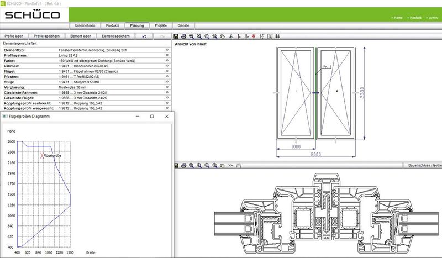Open the Bauanschluss / Isothermen tab
442x258 pixels.
coord(423,165)
